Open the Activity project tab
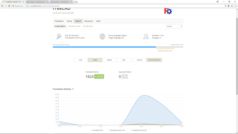This screenshot has width=238, height=134. click(70, 21)
